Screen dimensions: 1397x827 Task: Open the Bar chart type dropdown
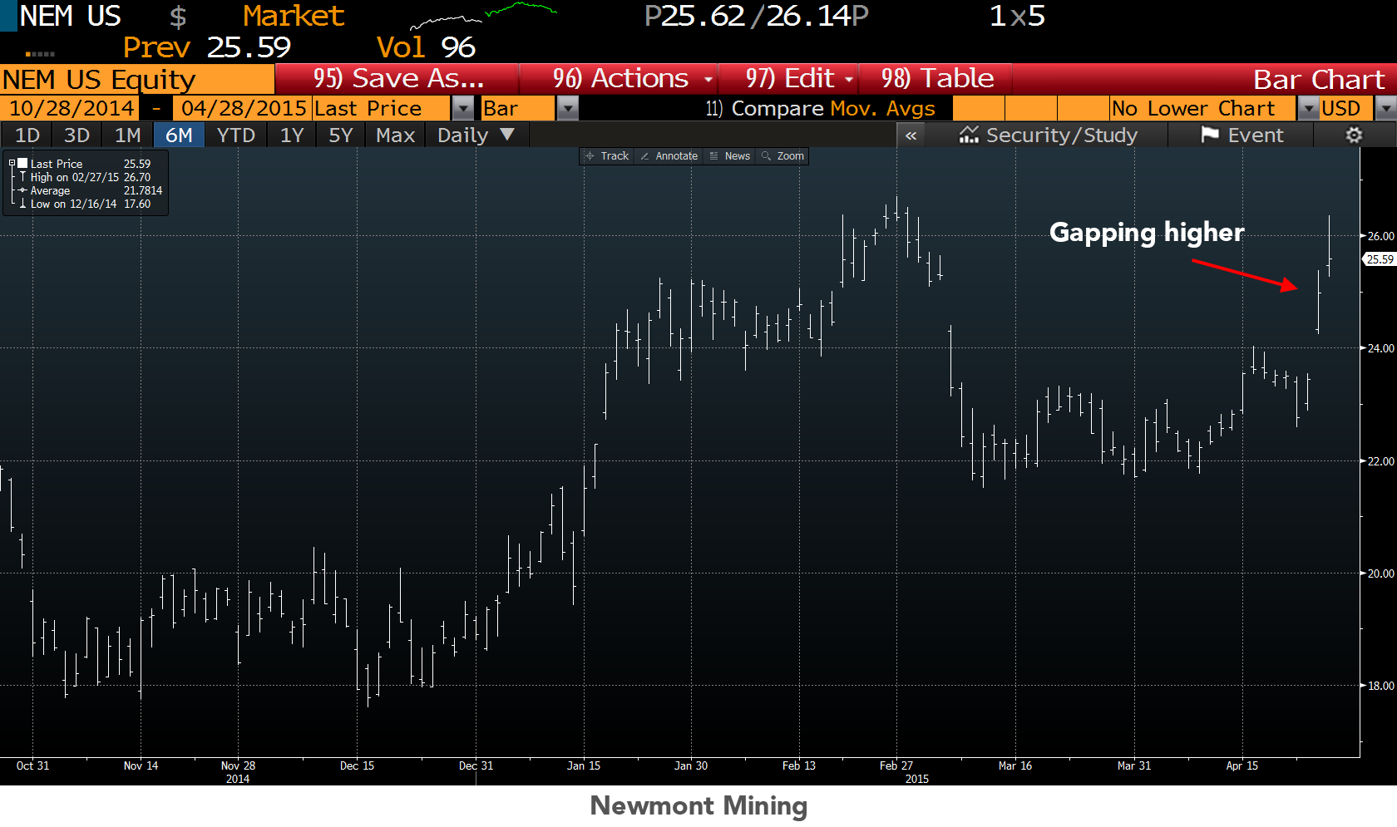[x=567, y=109]
